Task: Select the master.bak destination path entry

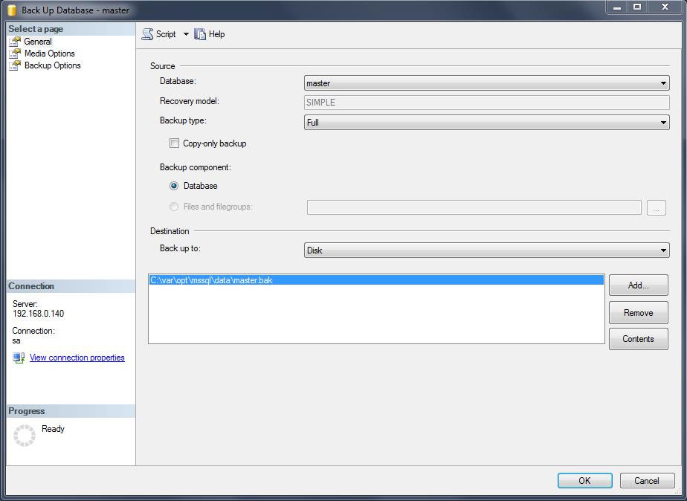Action: pyautogui.click(x=211, y=280)
